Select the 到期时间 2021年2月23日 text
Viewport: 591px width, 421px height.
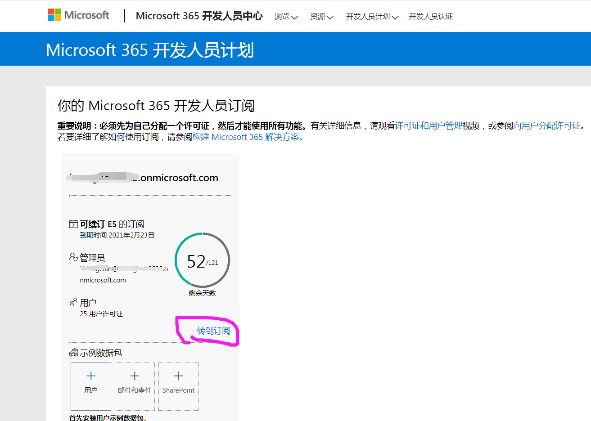tap(117, 235)
